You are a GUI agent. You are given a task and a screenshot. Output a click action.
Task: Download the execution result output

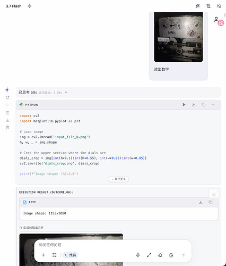(x=214, y=194)
